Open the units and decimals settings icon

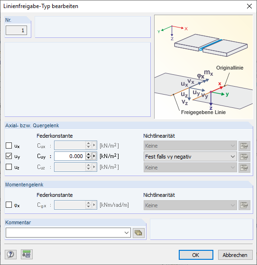(x=27, y=255)
